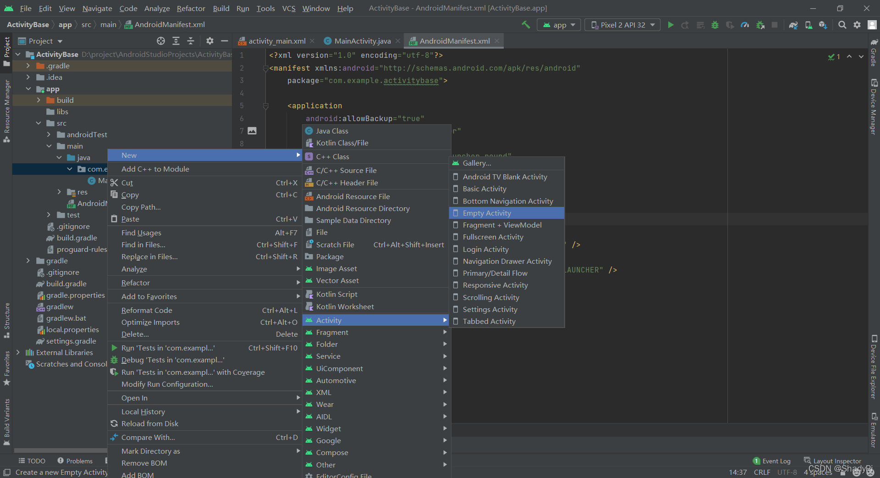Open the Gradle side panel
The image size is (880, 478).
(874, 53)
